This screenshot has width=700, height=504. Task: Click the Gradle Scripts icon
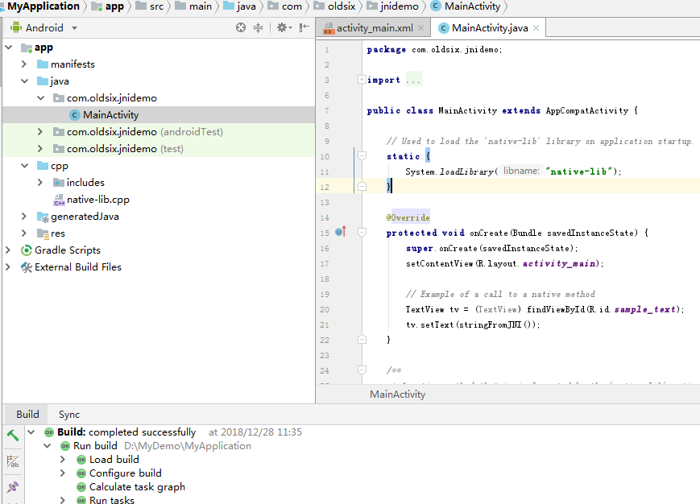27,250
